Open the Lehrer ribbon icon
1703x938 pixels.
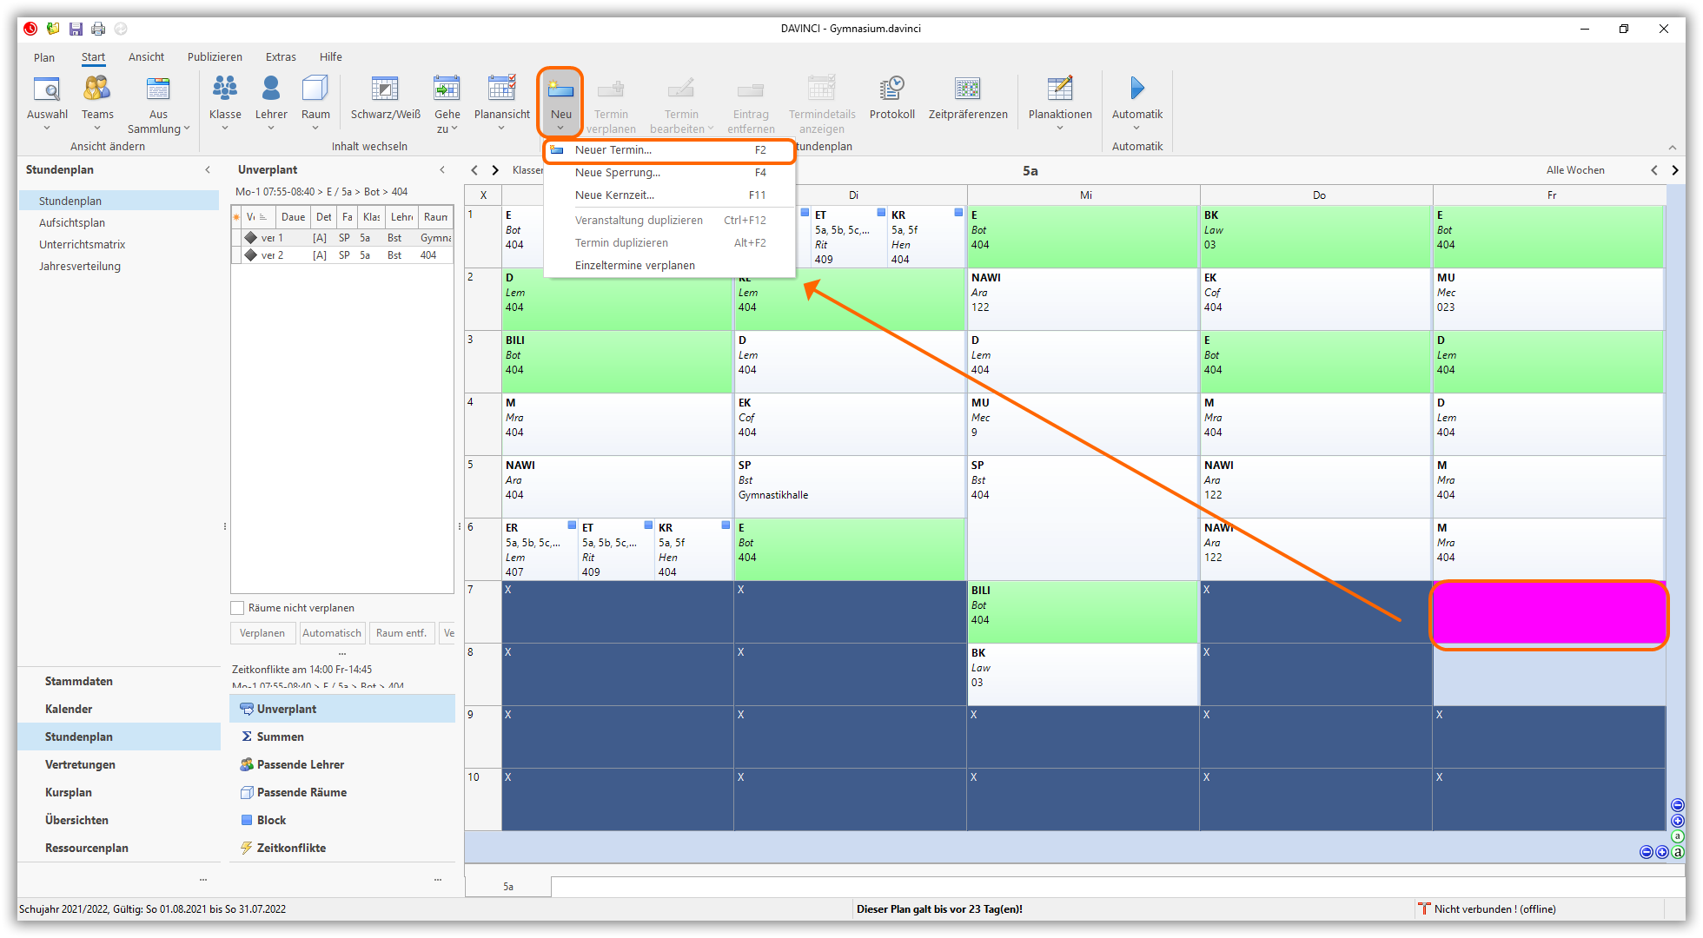(x=271, y=89)
